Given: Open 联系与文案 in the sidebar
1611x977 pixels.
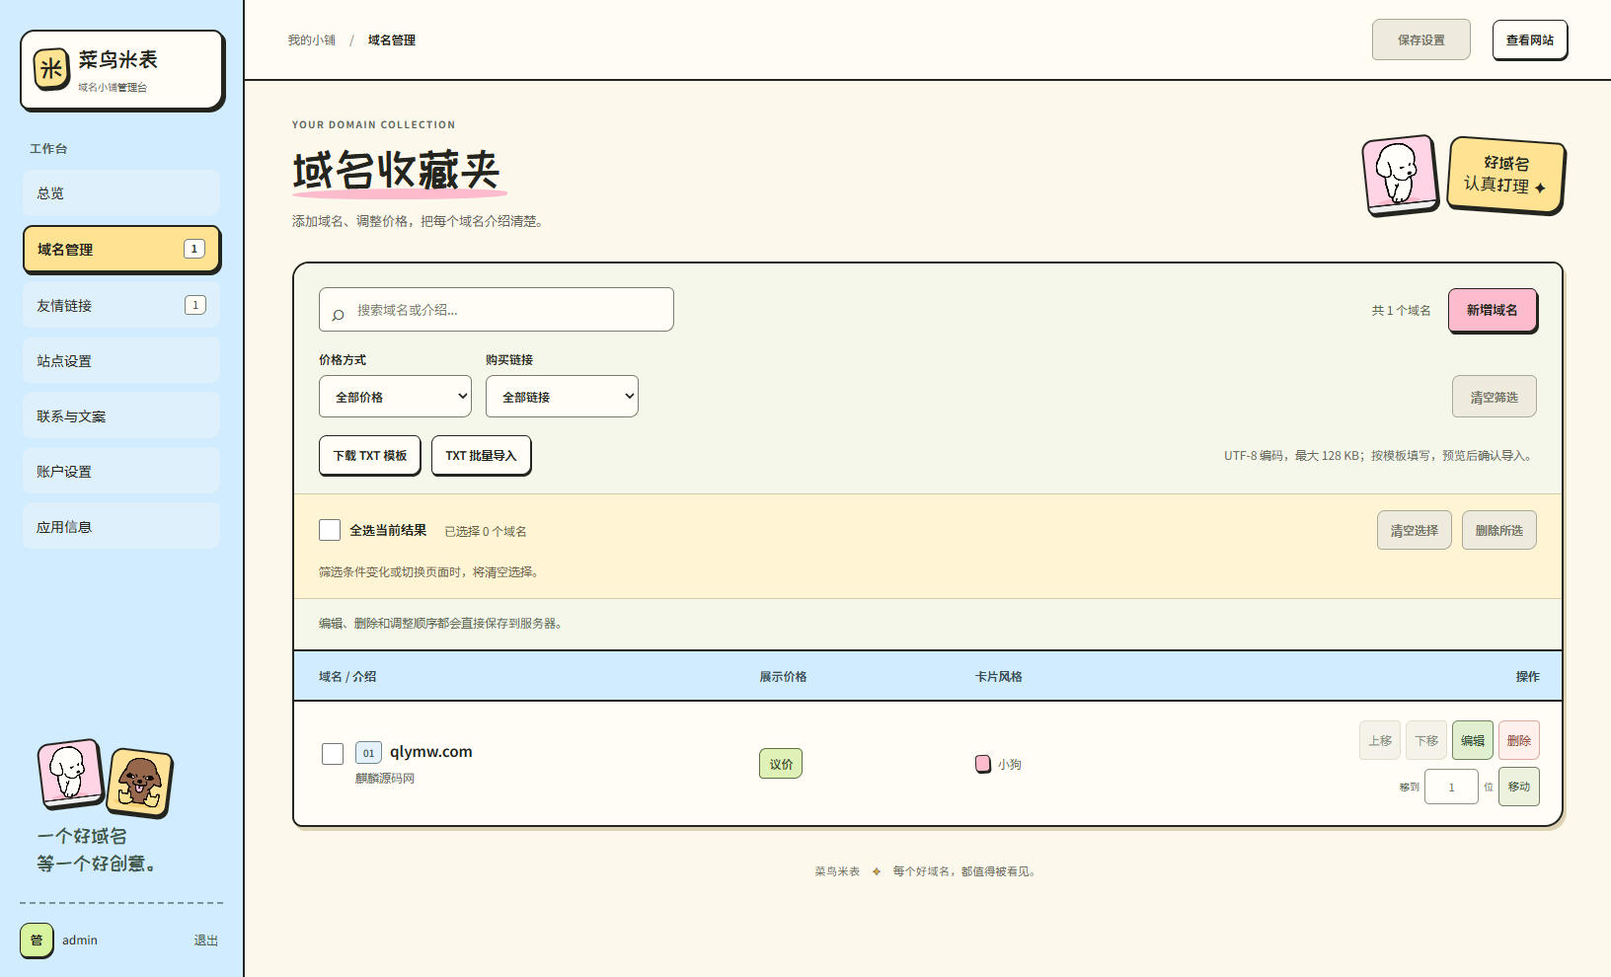Looking at the screenshot, I should click(121, 416).
